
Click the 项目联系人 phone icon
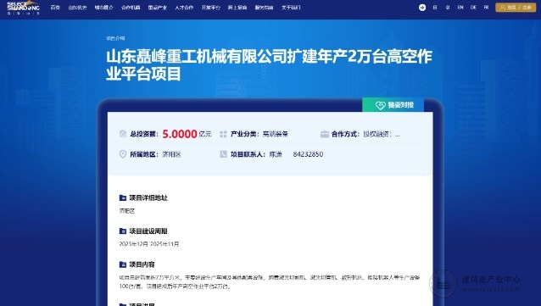pyautogui.click(x=223, y=154)
